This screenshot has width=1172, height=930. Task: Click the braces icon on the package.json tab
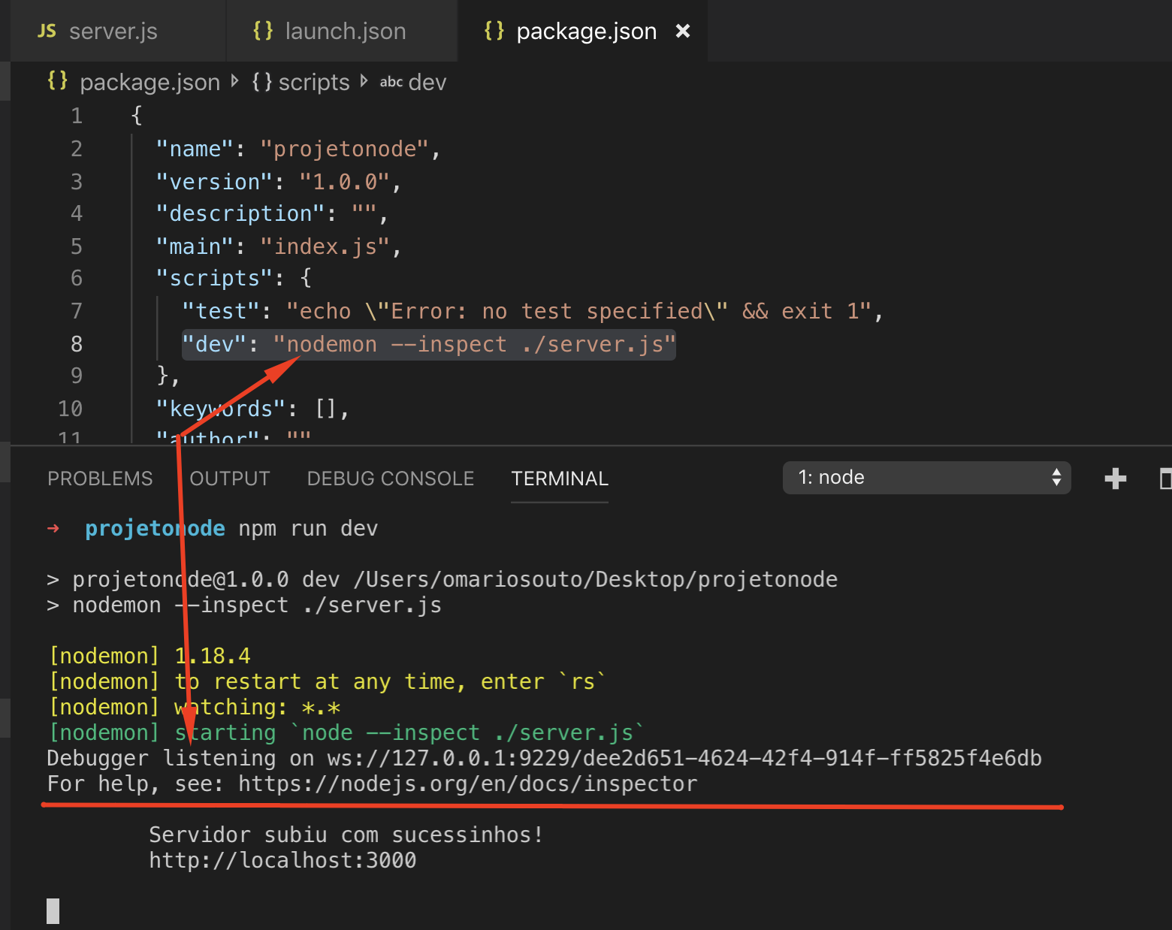tap(495, 31)
